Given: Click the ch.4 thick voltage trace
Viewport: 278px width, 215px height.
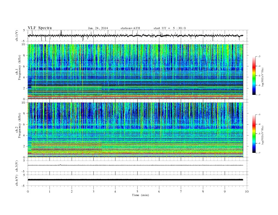Looking at the screenshot, I should click(x=135, y=180).
